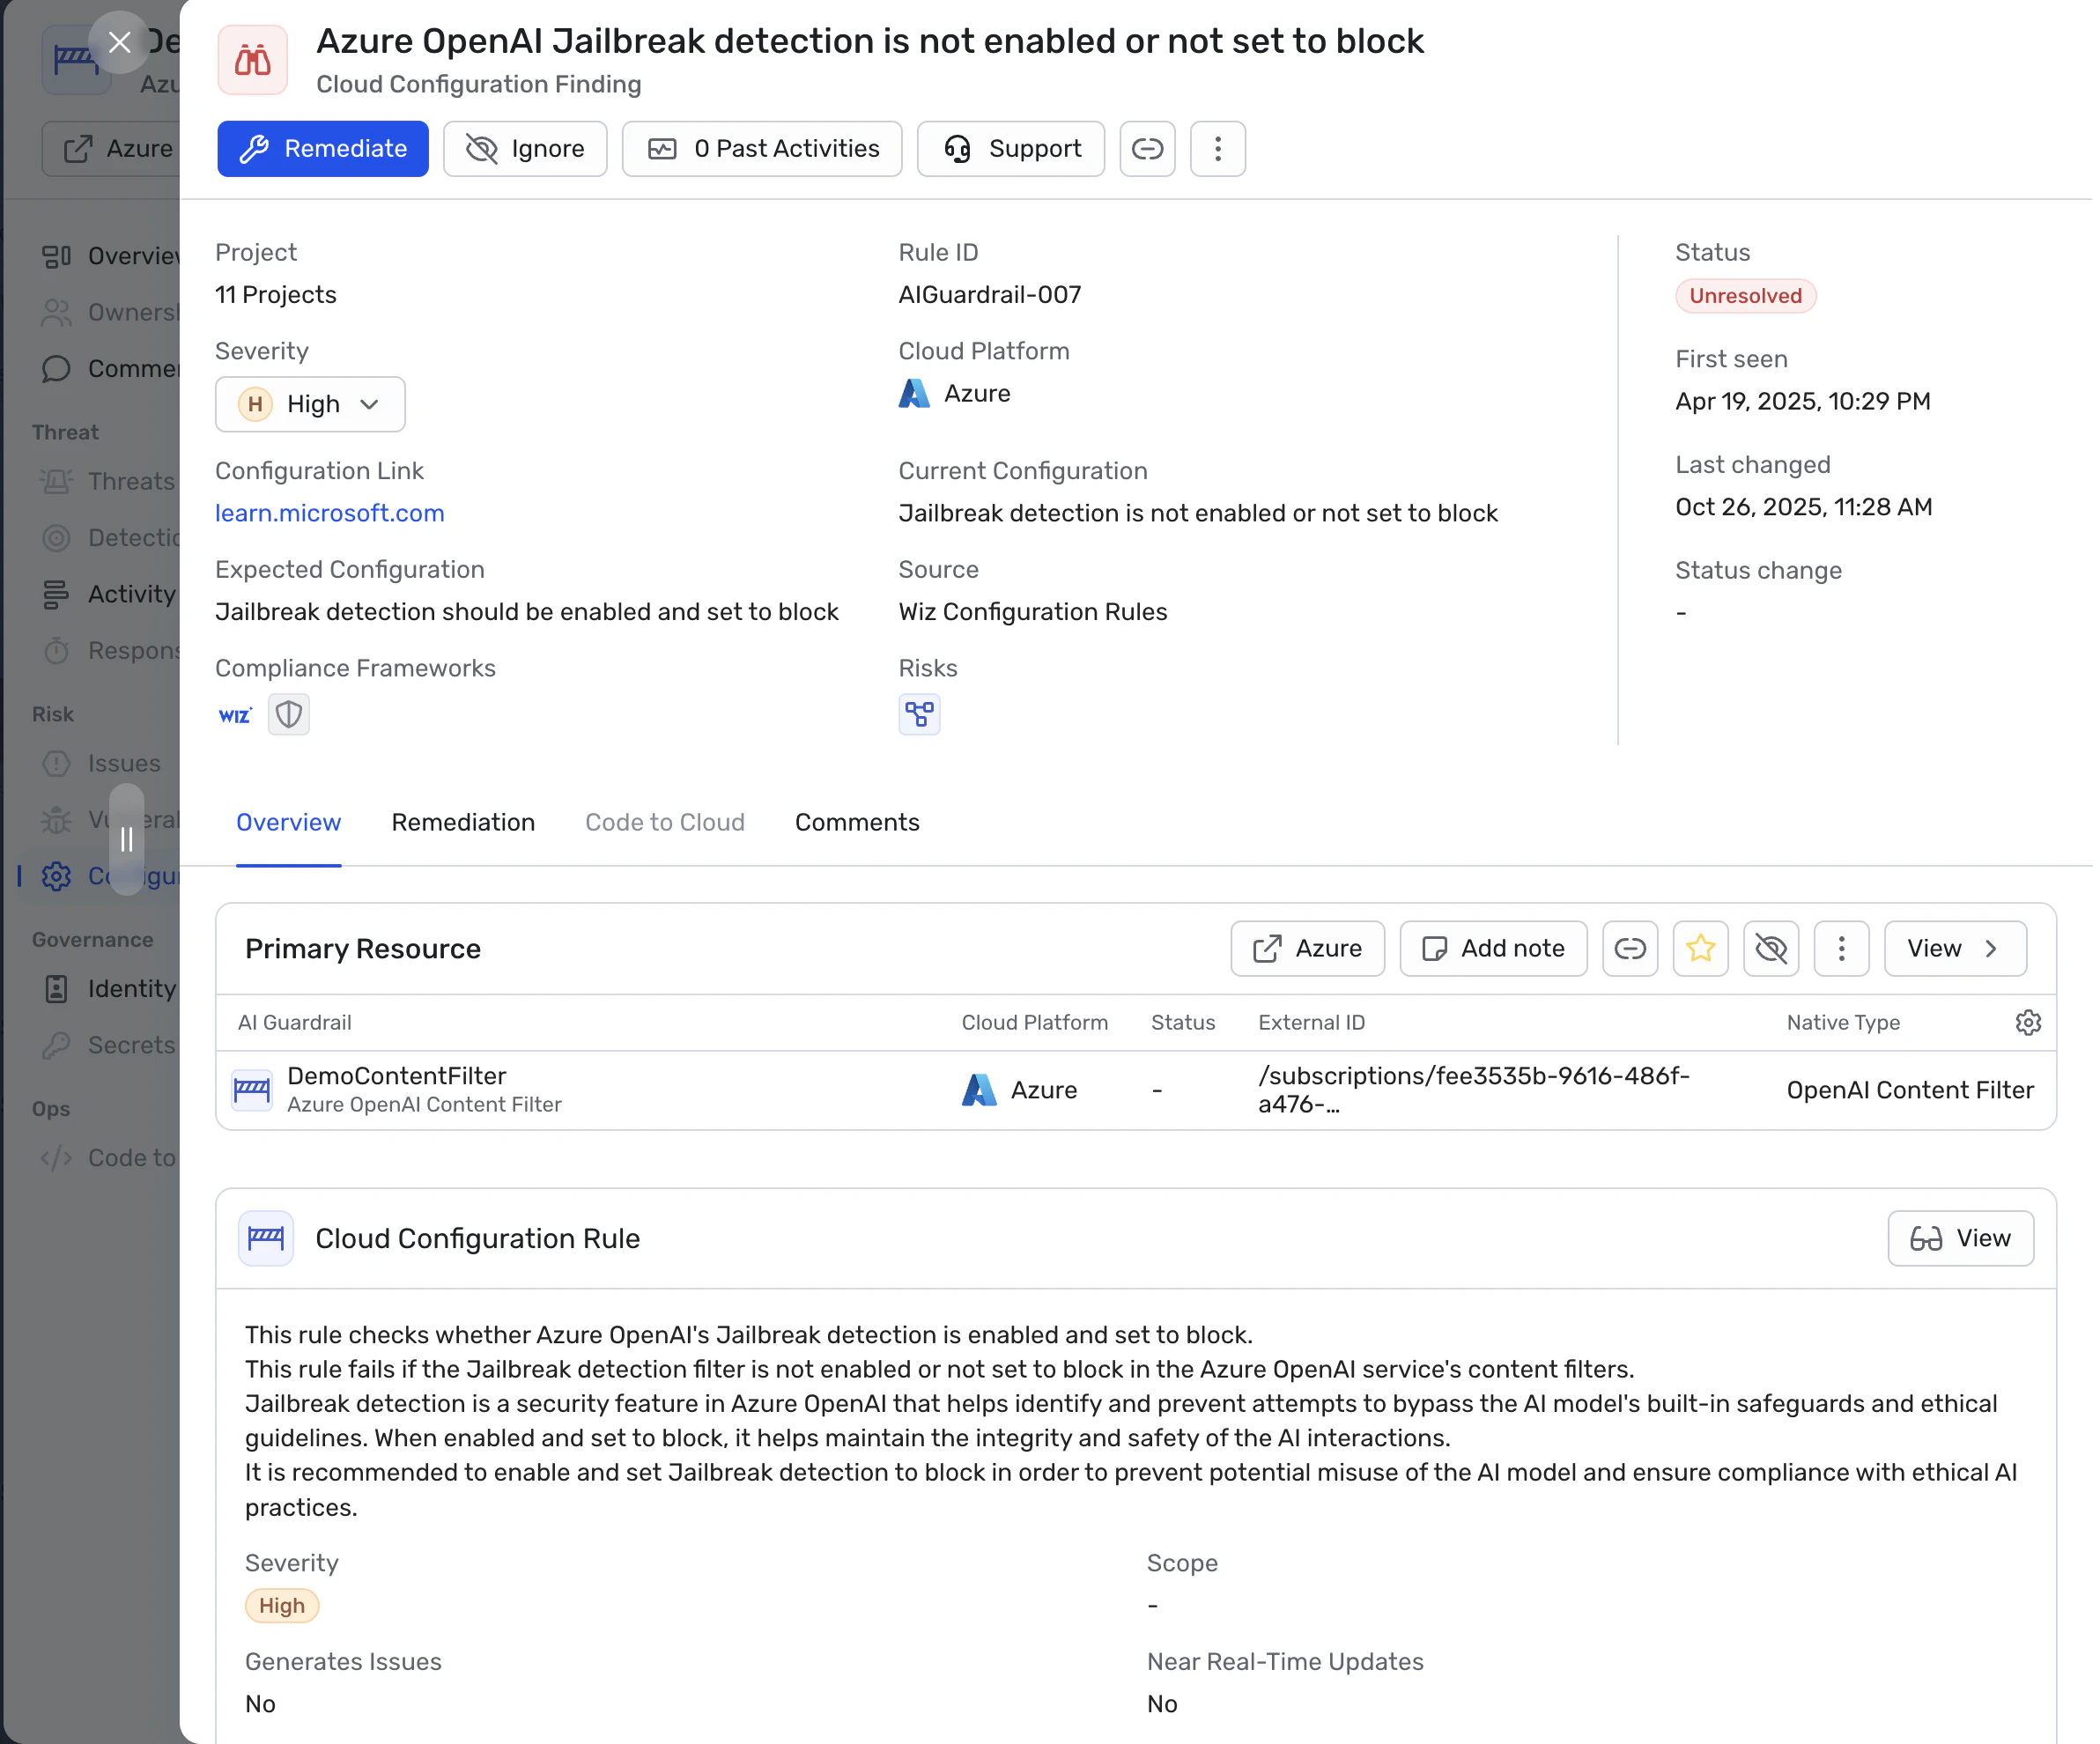This screenshot has height=1744, width=2100.
Task: Star the Primary Resource as favorite
Action: pos(1700,948)
